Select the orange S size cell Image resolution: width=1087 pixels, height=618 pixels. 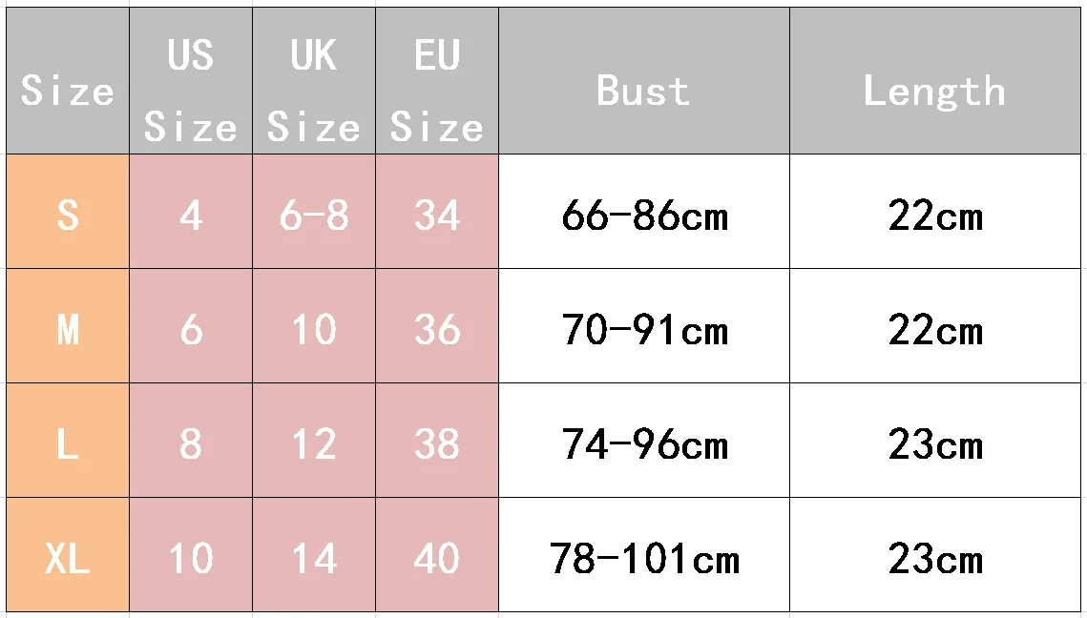[67, 212]
